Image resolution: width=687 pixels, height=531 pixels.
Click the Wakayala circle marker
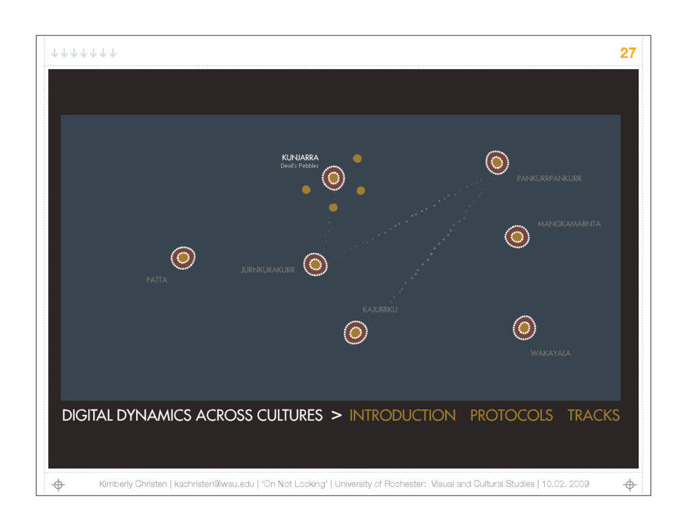point(524,328)
